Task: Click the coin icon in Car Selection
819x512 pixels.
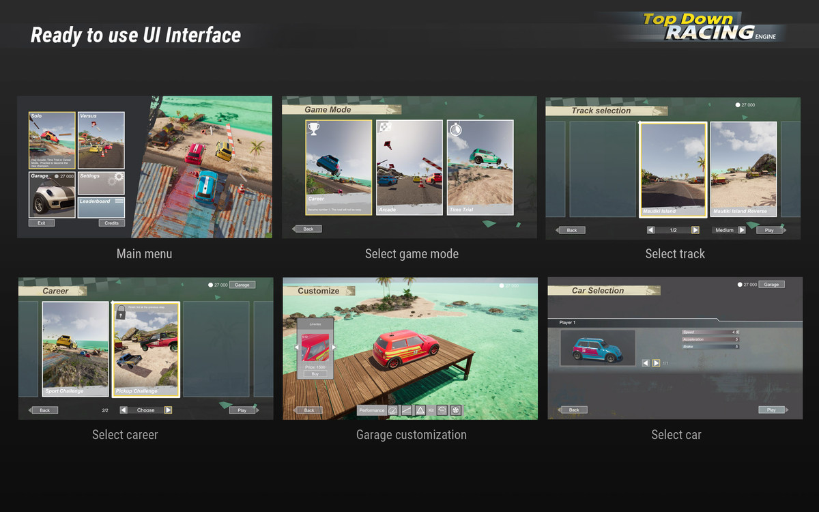Action: 740,285
